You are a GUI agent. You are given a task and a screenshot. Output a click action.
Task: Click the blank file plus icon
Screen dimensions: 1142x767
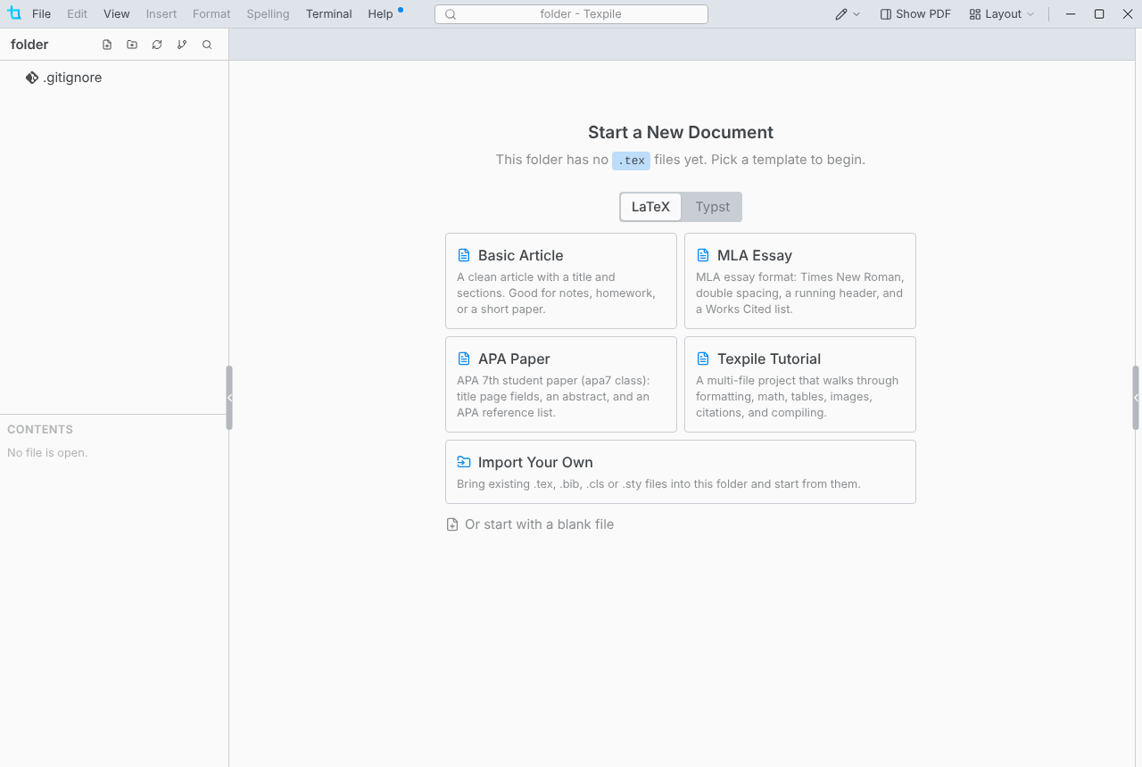(452, 524)
